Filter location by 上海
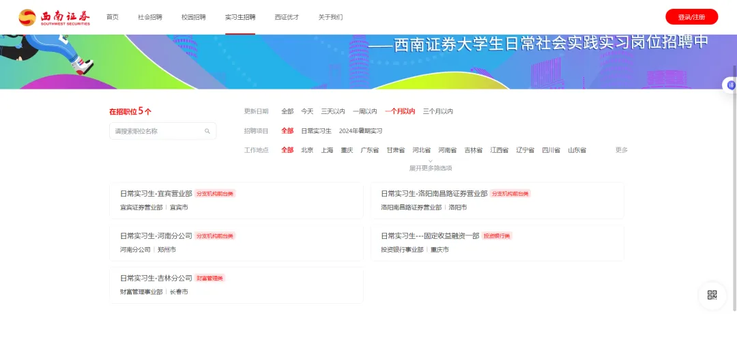 [327, 150]
